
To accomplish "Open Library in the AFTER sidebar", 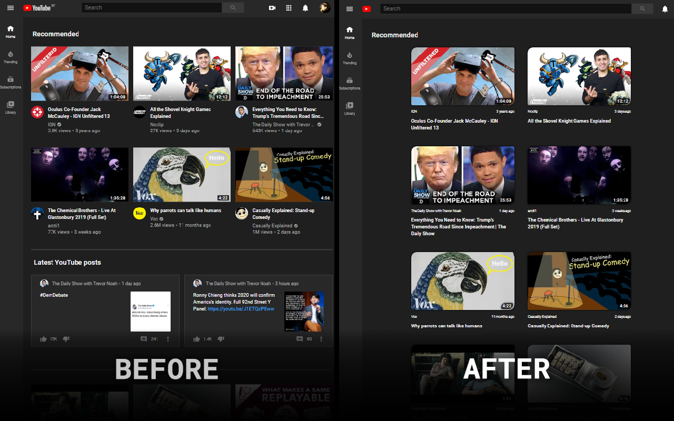I will click(x=350, y=108).
